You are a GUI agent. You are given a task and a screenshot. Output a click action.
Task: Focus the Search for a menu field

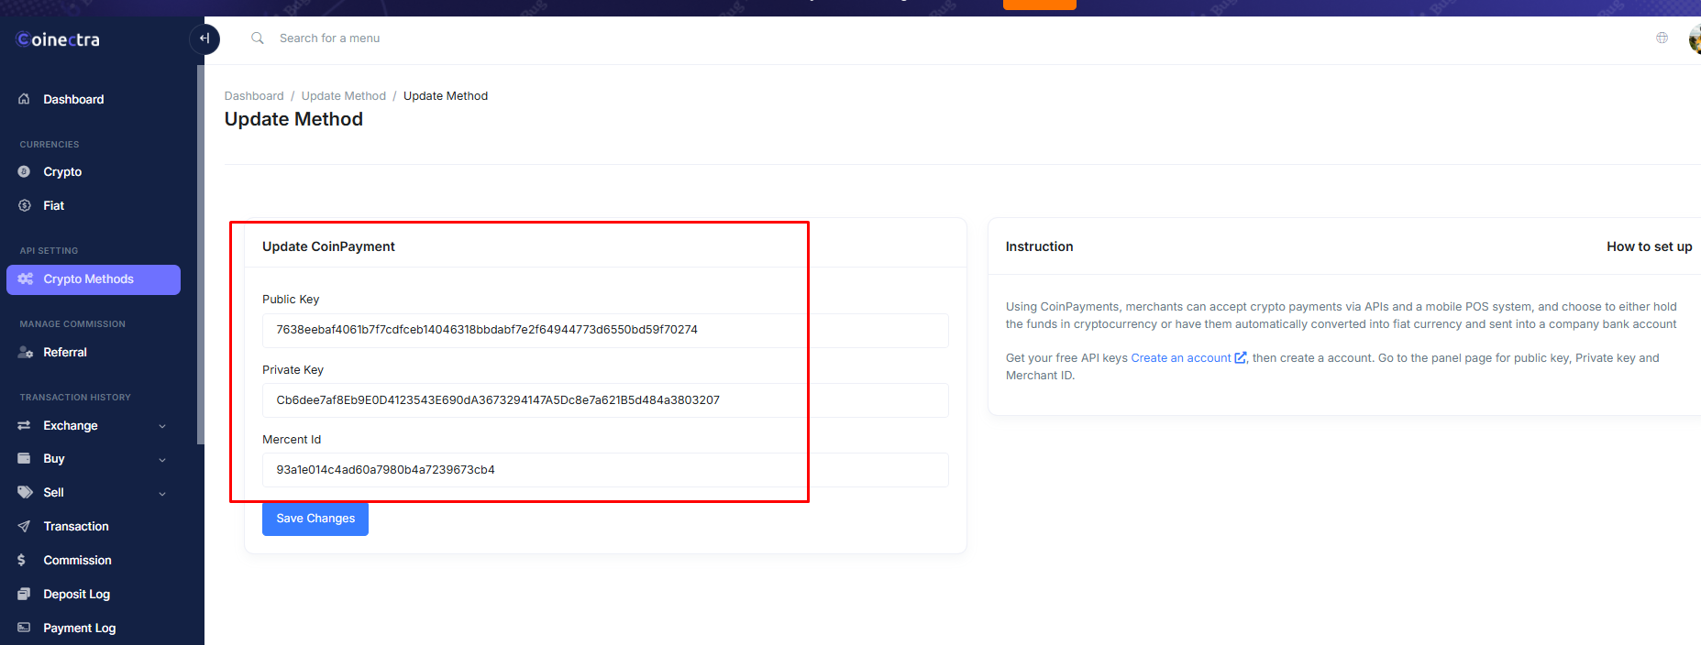pos(329,38)
